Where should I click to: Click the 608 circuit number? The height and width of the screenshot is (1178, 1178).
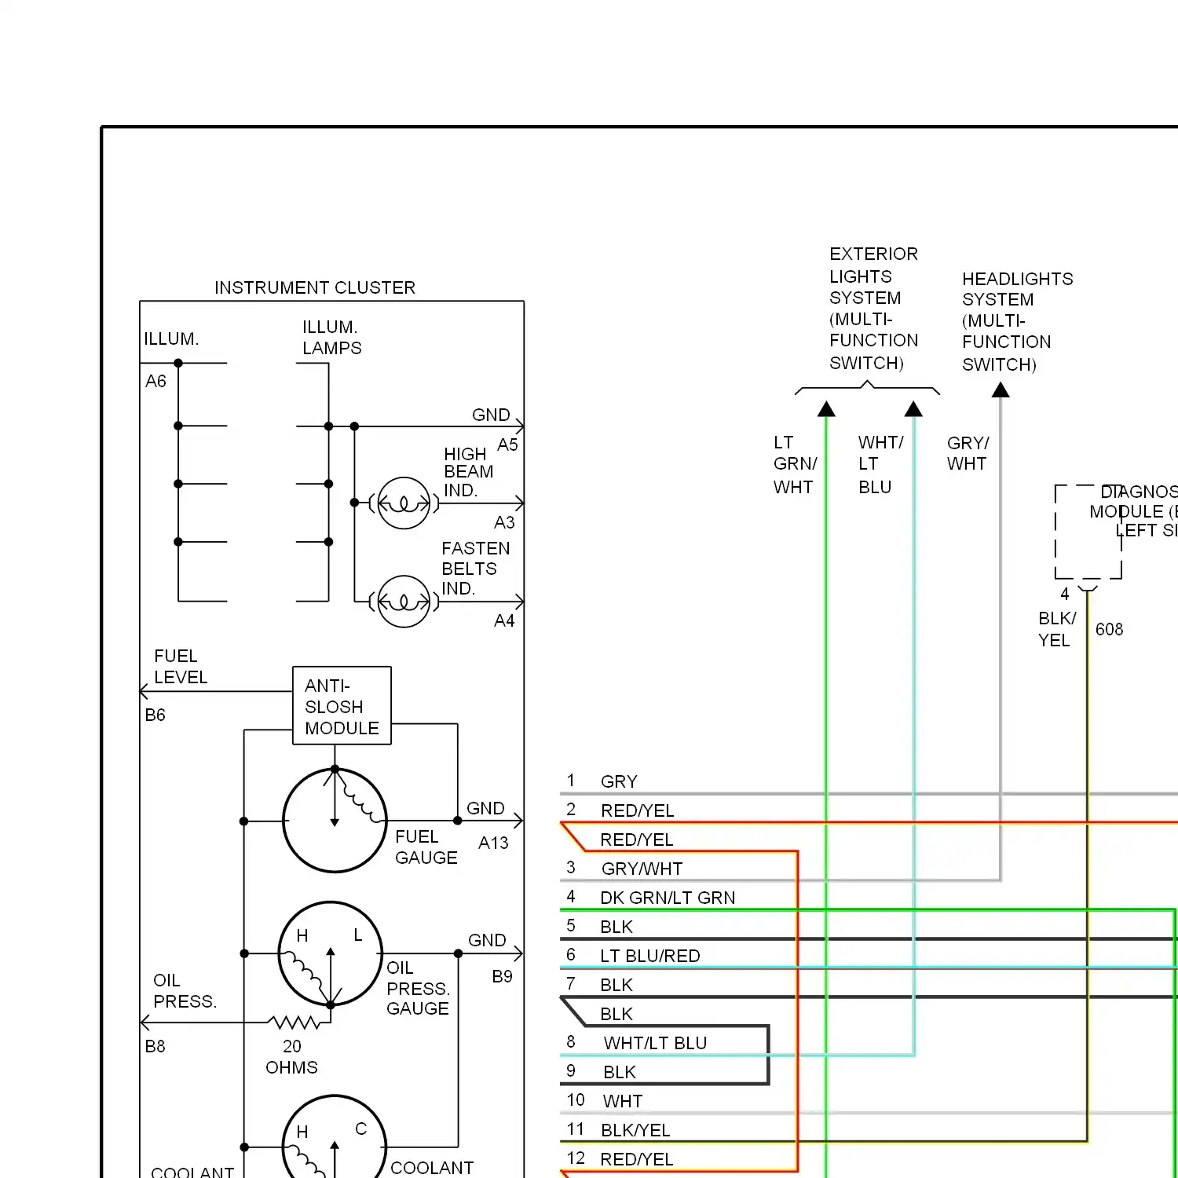tap(1109, 630)
